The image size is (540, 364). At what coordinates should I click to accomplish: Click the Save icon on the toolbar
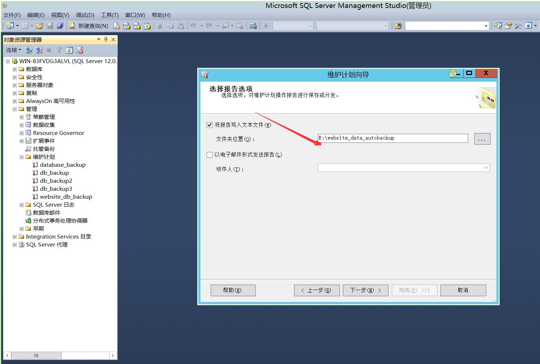[50, 26]
